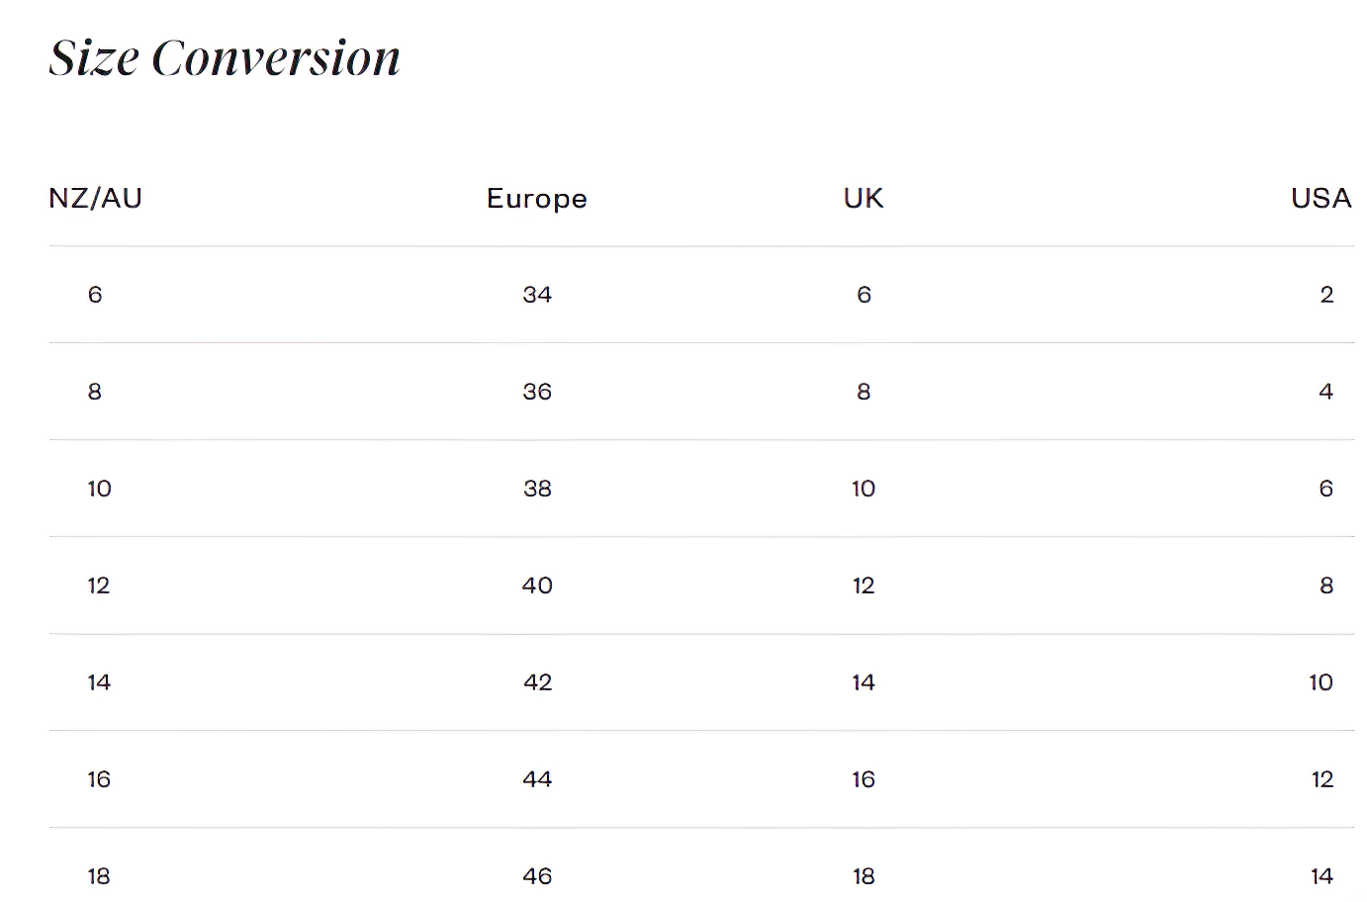Screen dimensions: 1367x902
Task: Click the Size Conversion heading
Action: pyautogui.click(x=225, y=58)
